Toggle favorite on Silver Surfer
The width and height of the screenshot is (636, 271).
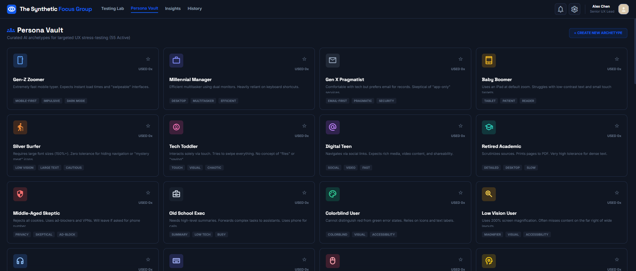[148, 126]
